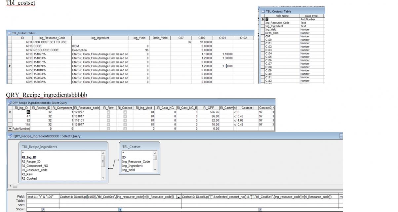Toggle RI_Cooked checkbox in row with ID 46

point(125,112)
